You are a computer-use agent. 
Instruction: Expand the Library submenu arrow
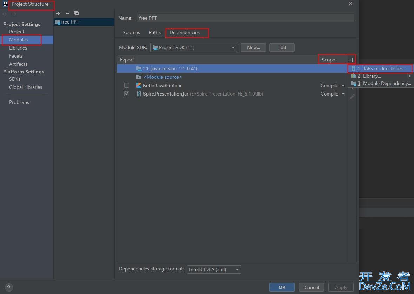point(410,76)
